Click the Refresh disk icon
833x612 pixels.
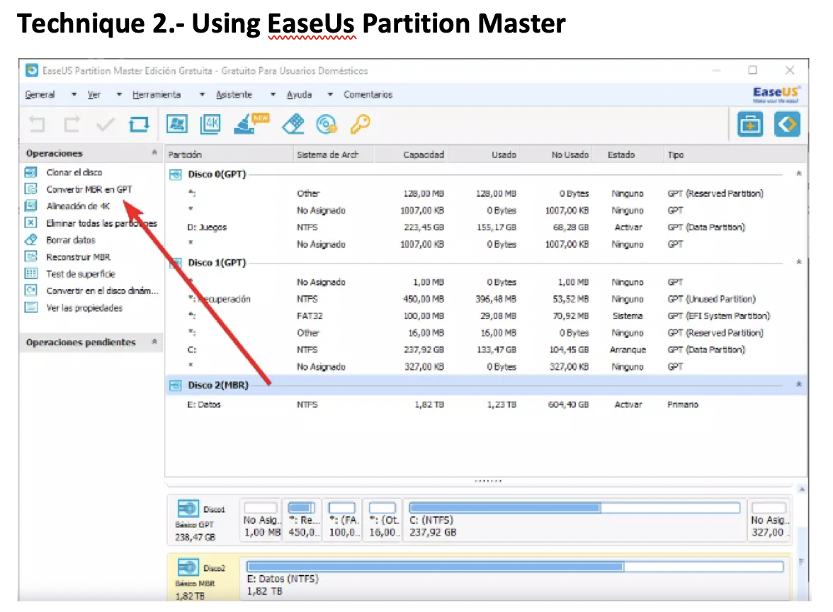click(x=139, y=125)
